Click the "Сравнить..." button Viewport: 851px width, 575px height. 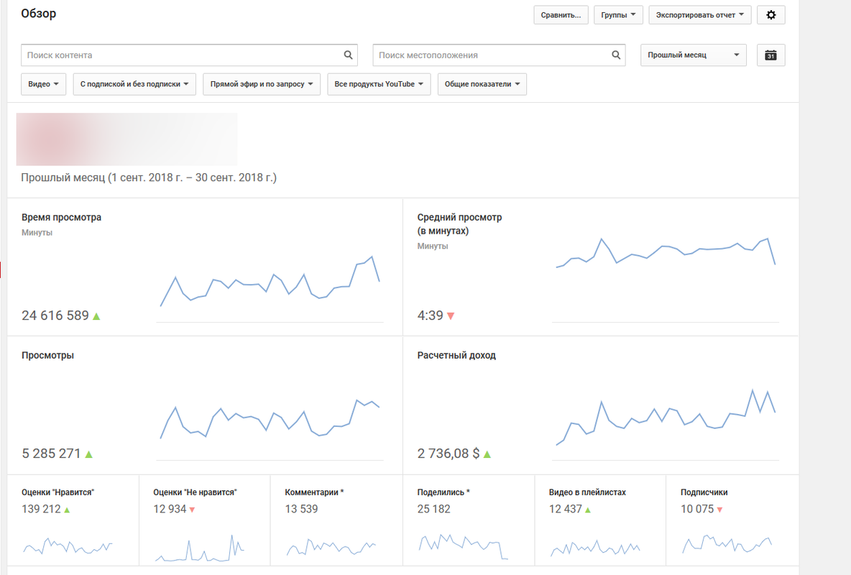click(561, 15)
